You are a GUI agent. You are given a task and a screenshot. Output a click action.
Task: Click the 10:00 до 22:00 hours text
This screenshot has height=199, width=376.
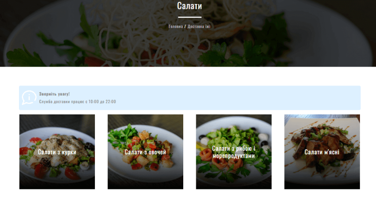(x=102, y=101)
